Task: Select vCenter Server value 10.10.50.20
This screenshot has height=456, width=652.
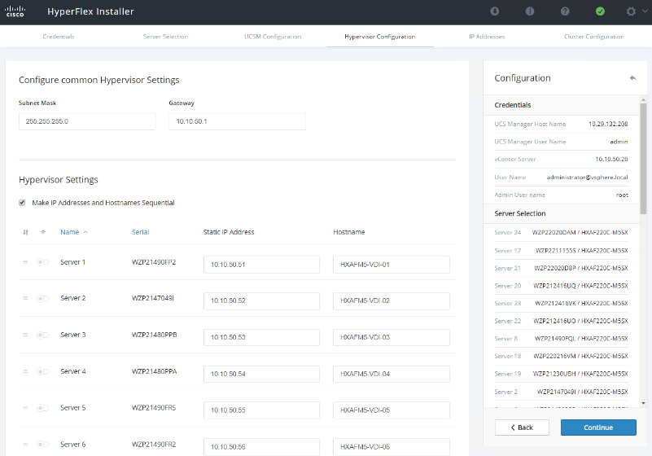Action: pos(611,159)
